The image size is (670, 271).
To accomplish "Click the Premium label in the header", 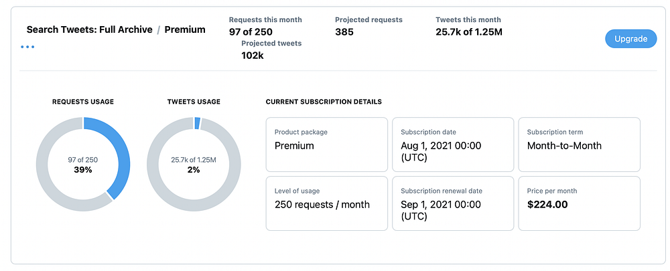I will click(x=185, y=29).
